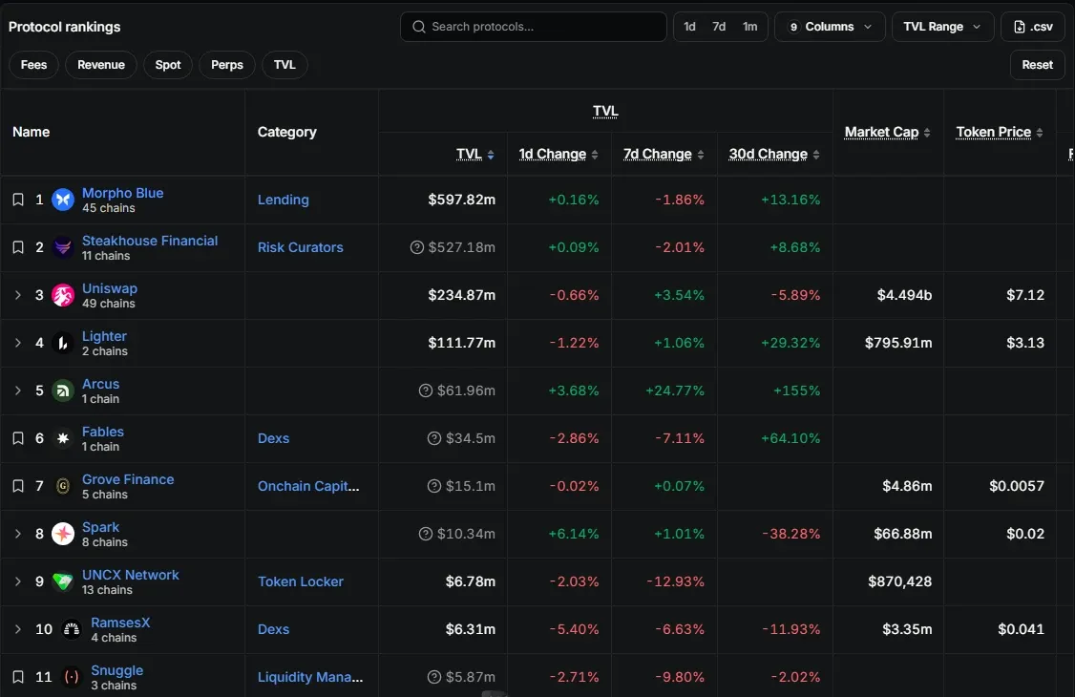Bookmark the Snuggle row

pos(18,677)
